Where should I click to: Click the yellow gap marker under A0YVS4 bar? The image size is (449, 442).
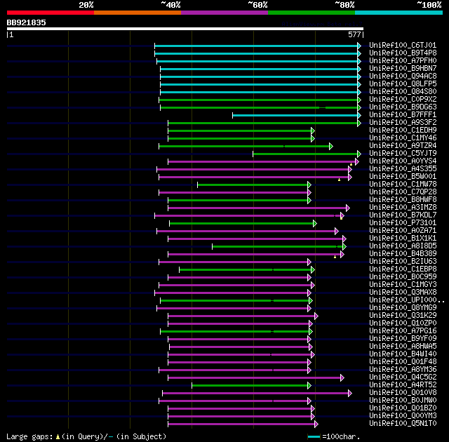351,164
